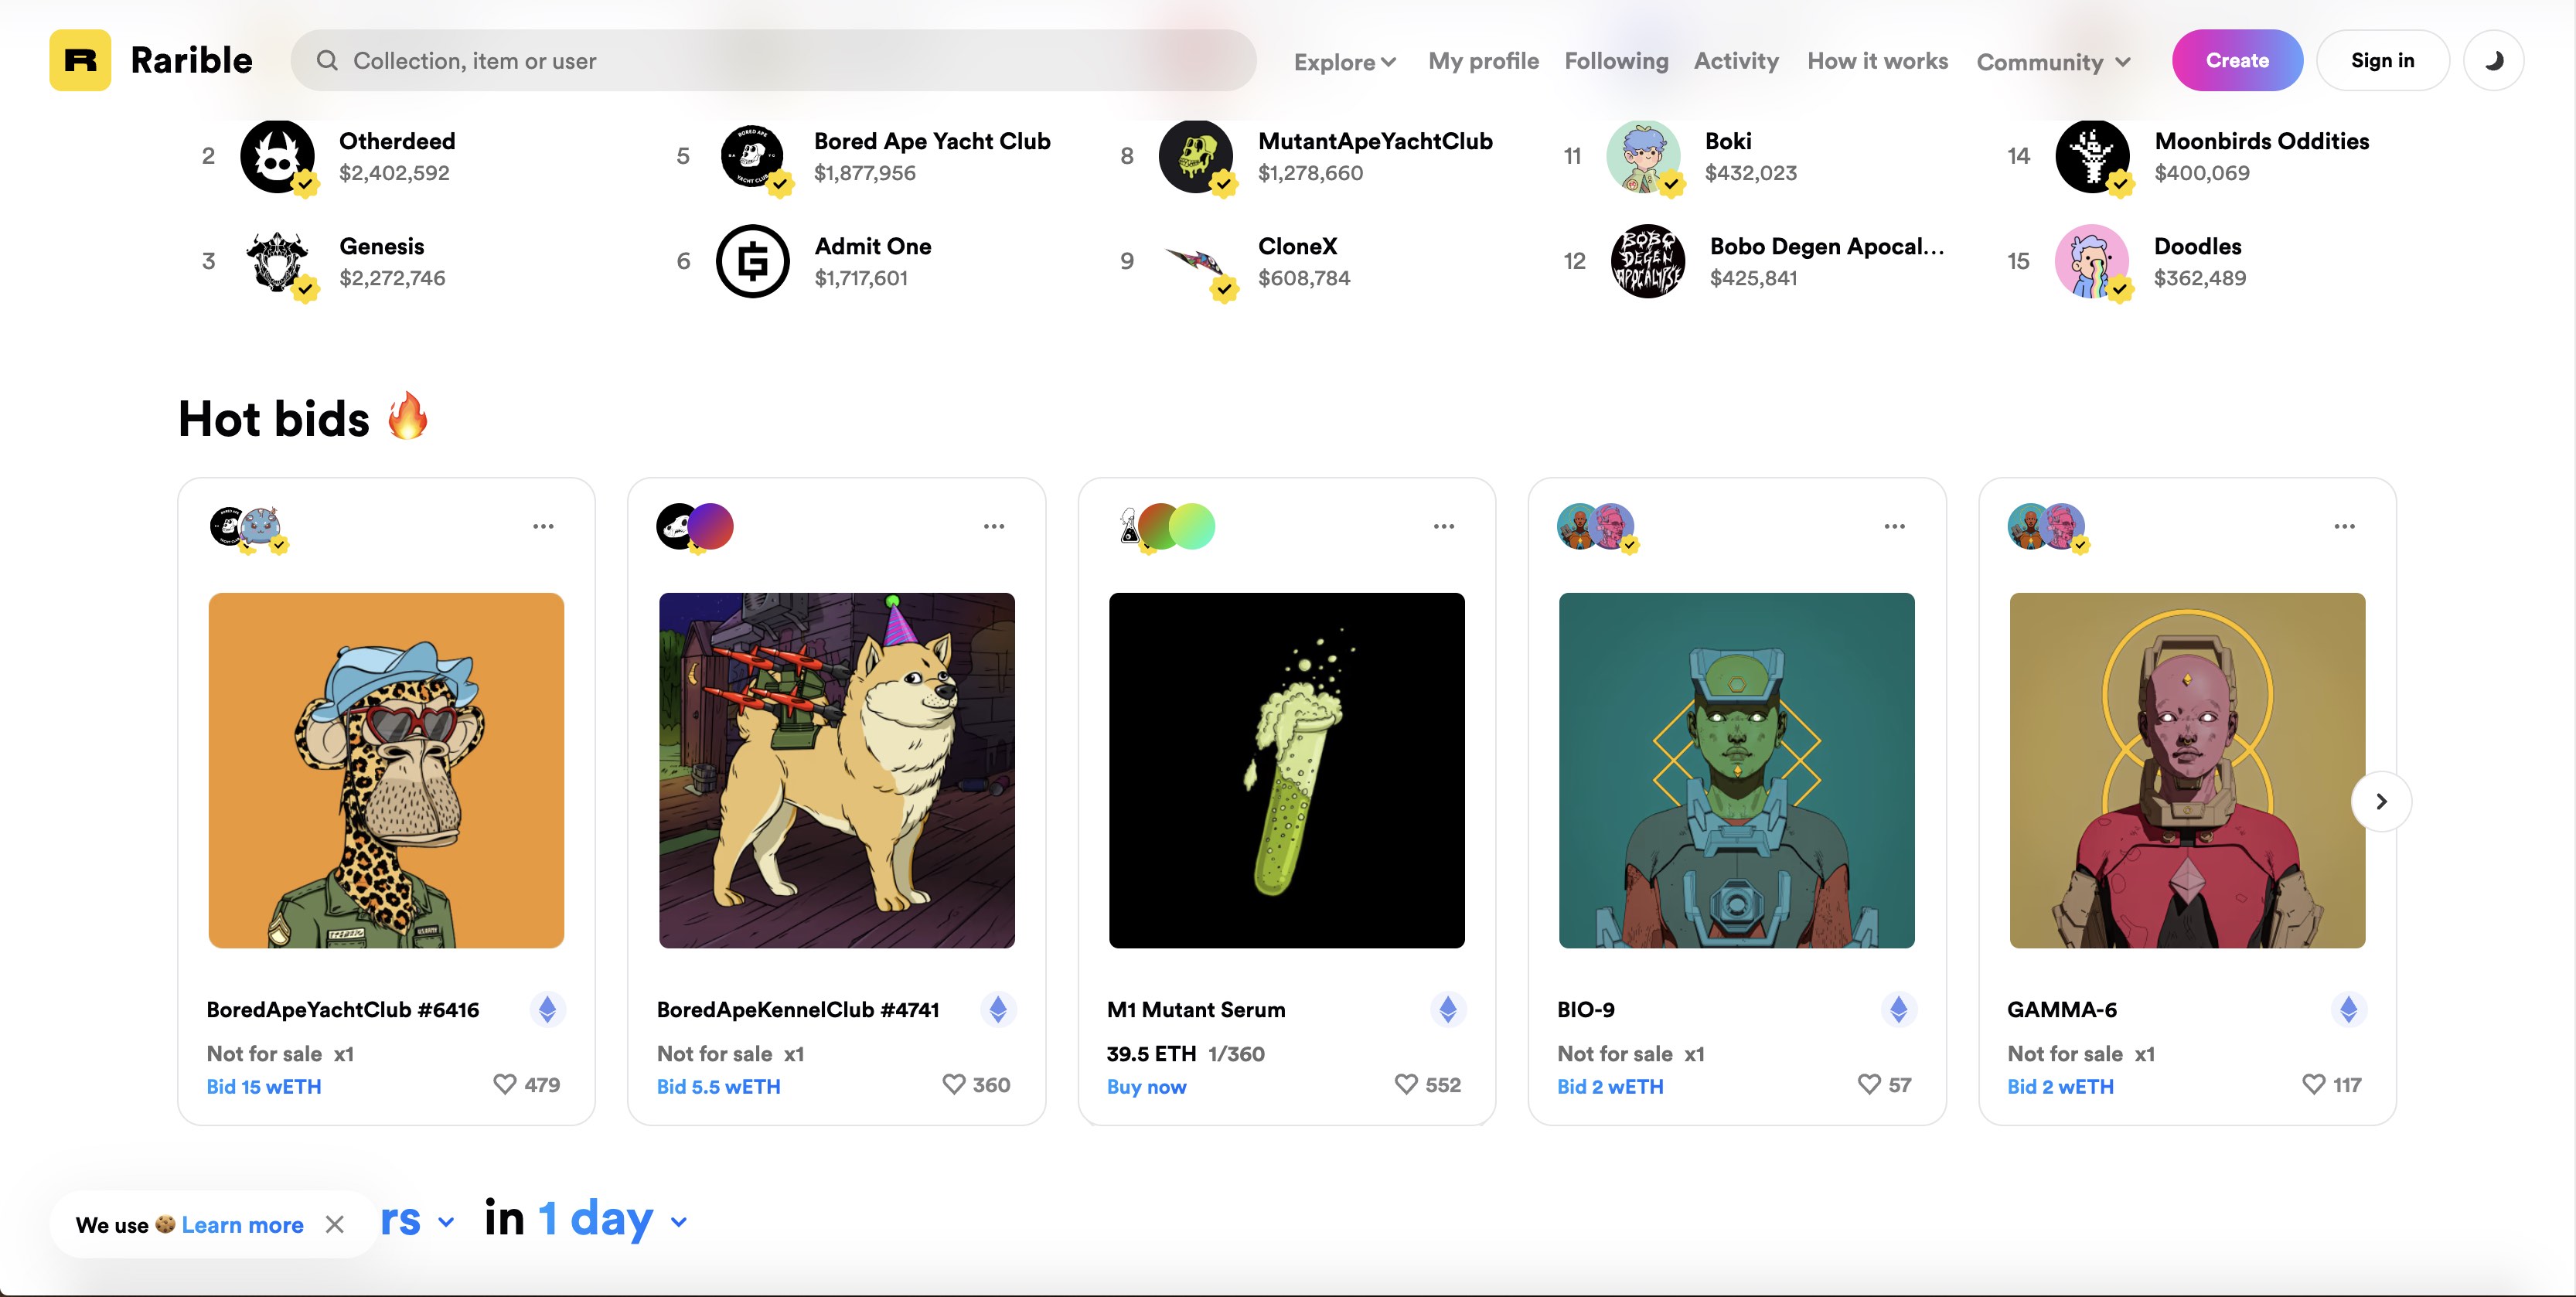This screenshot has width=2576, height=1297.
Task: Focus the collection search field
Action: (773, 60)
